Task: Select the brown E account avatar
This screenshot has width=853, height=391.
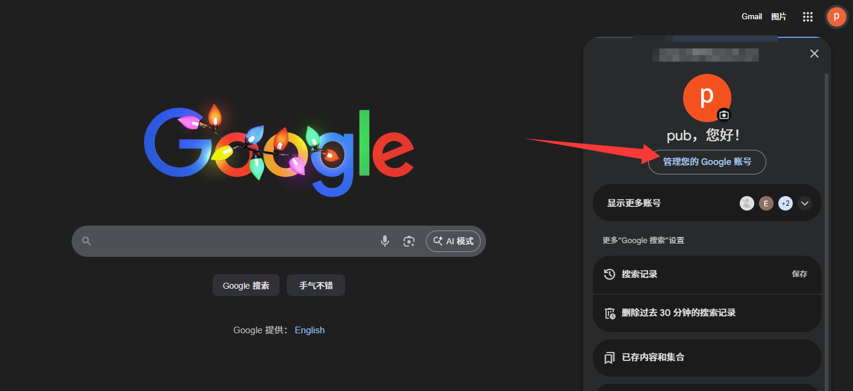Action: (x=766, y=203)
